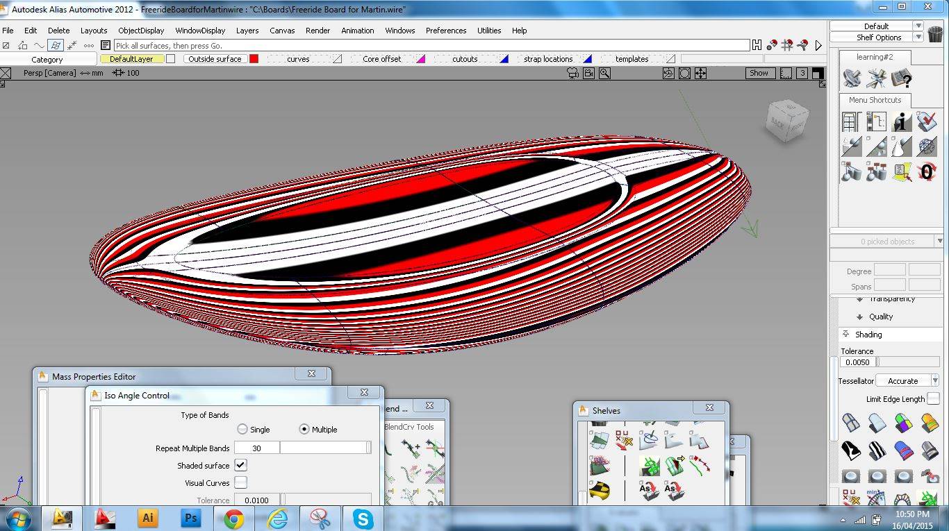Image resolution: width=949 pixels, height=531 pixels.
Task: Open Photoshop from the taskbar
Action: [190, 518]
